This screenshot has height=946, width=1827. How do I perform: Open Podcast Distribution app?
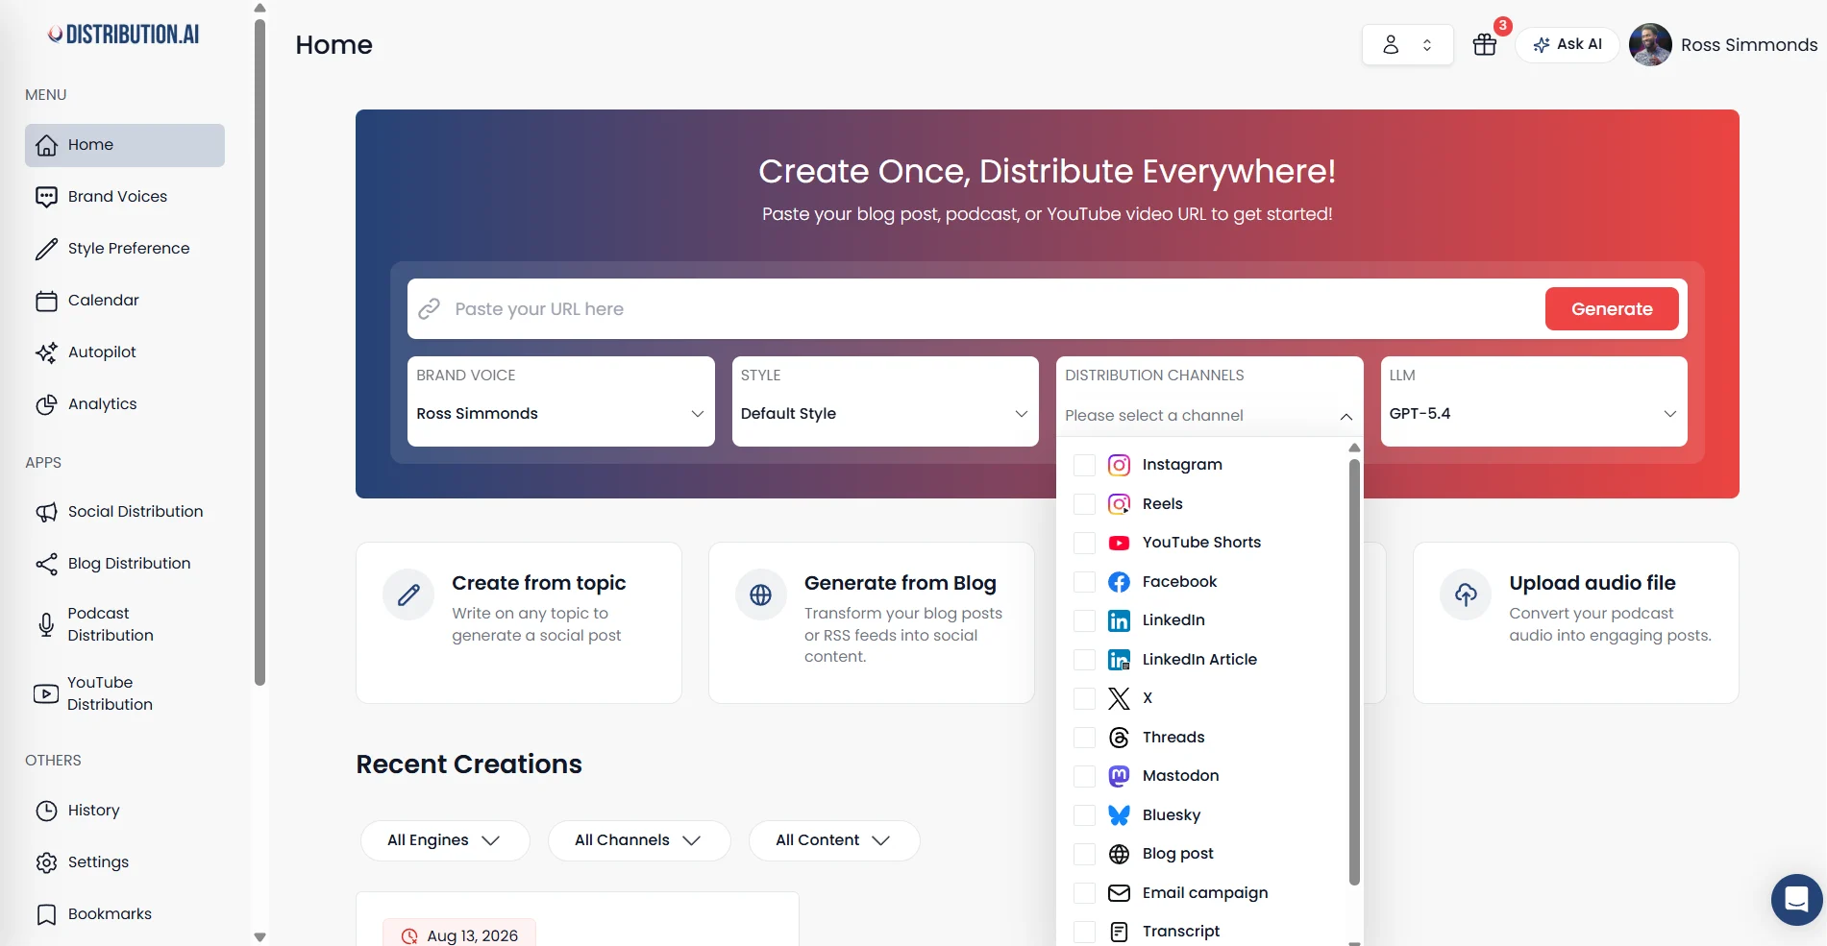click(125, 624)
